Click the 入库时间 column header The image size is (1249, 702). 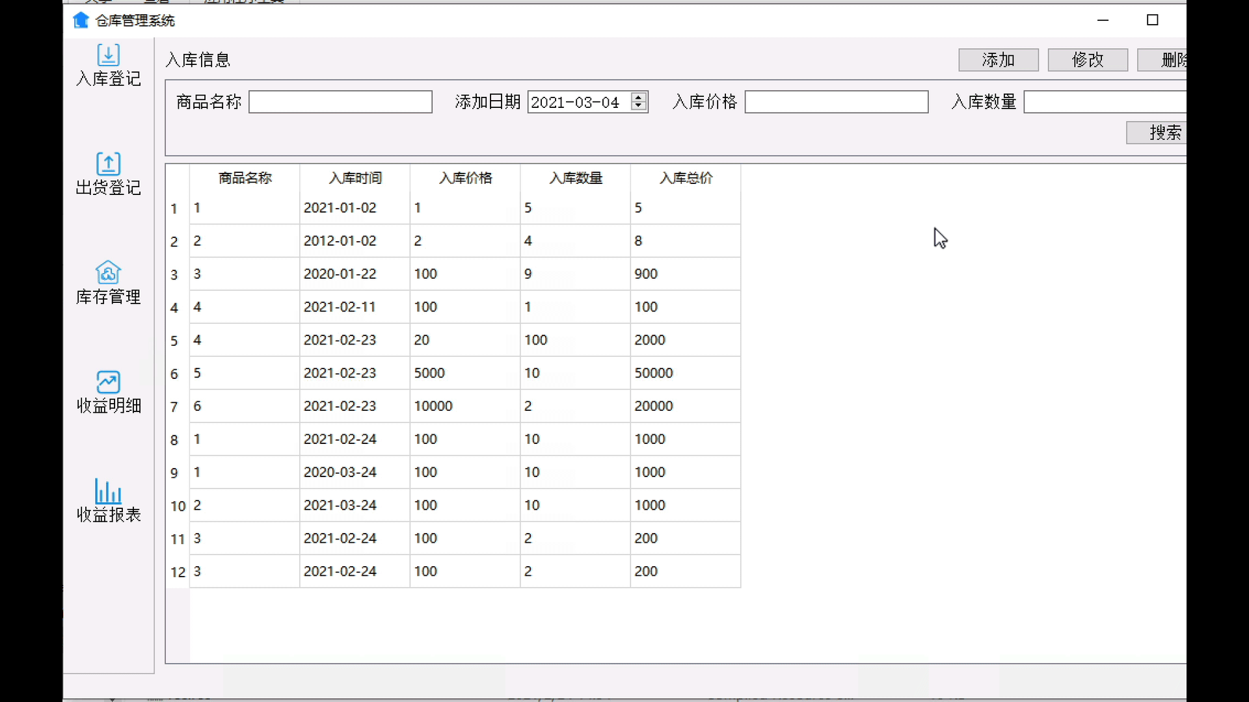click(x=355, y=178)
